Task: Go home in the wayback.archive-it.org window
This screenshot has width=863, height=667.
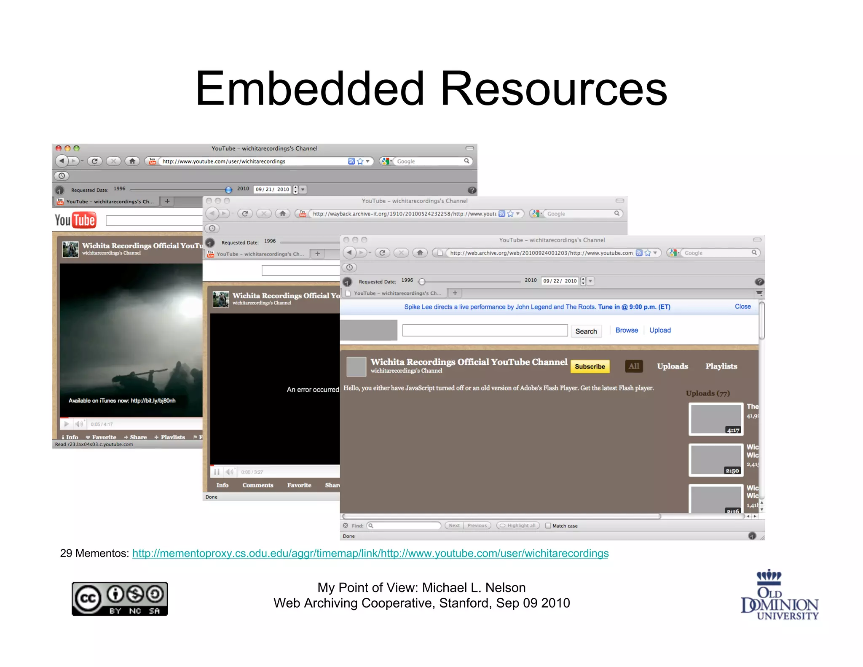Action: coord(283,214)
